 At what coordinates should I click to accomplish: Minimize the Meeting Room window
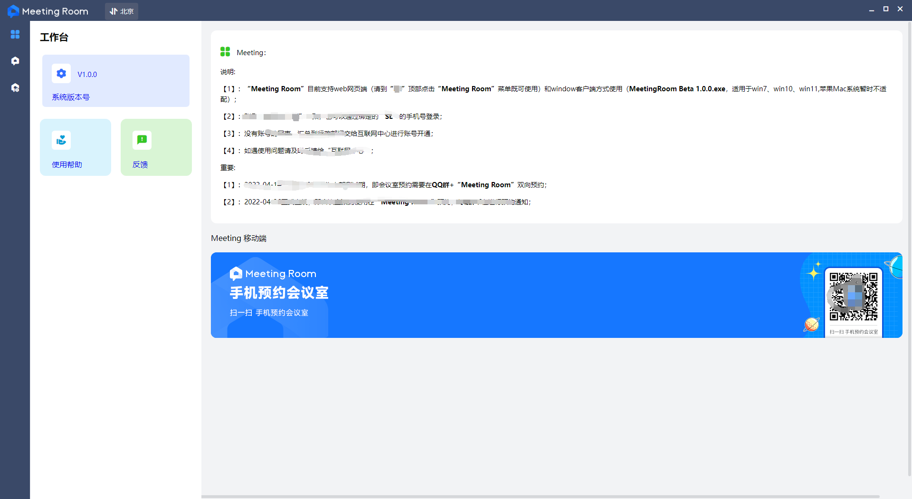[x=872, y=10]
